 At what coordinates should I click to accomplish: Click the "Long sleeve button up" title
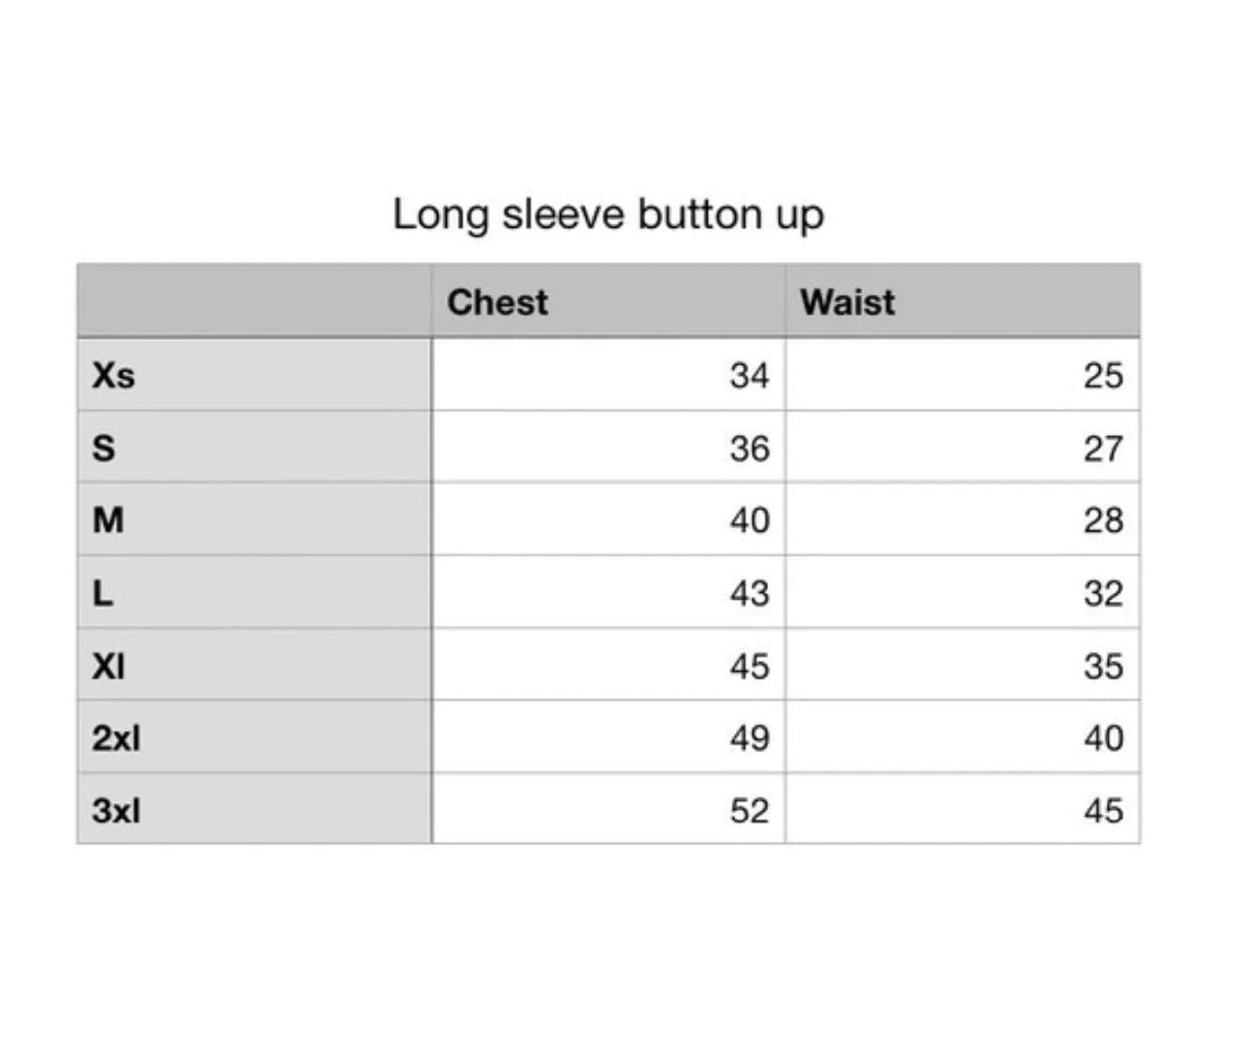(x=608, y=214)
